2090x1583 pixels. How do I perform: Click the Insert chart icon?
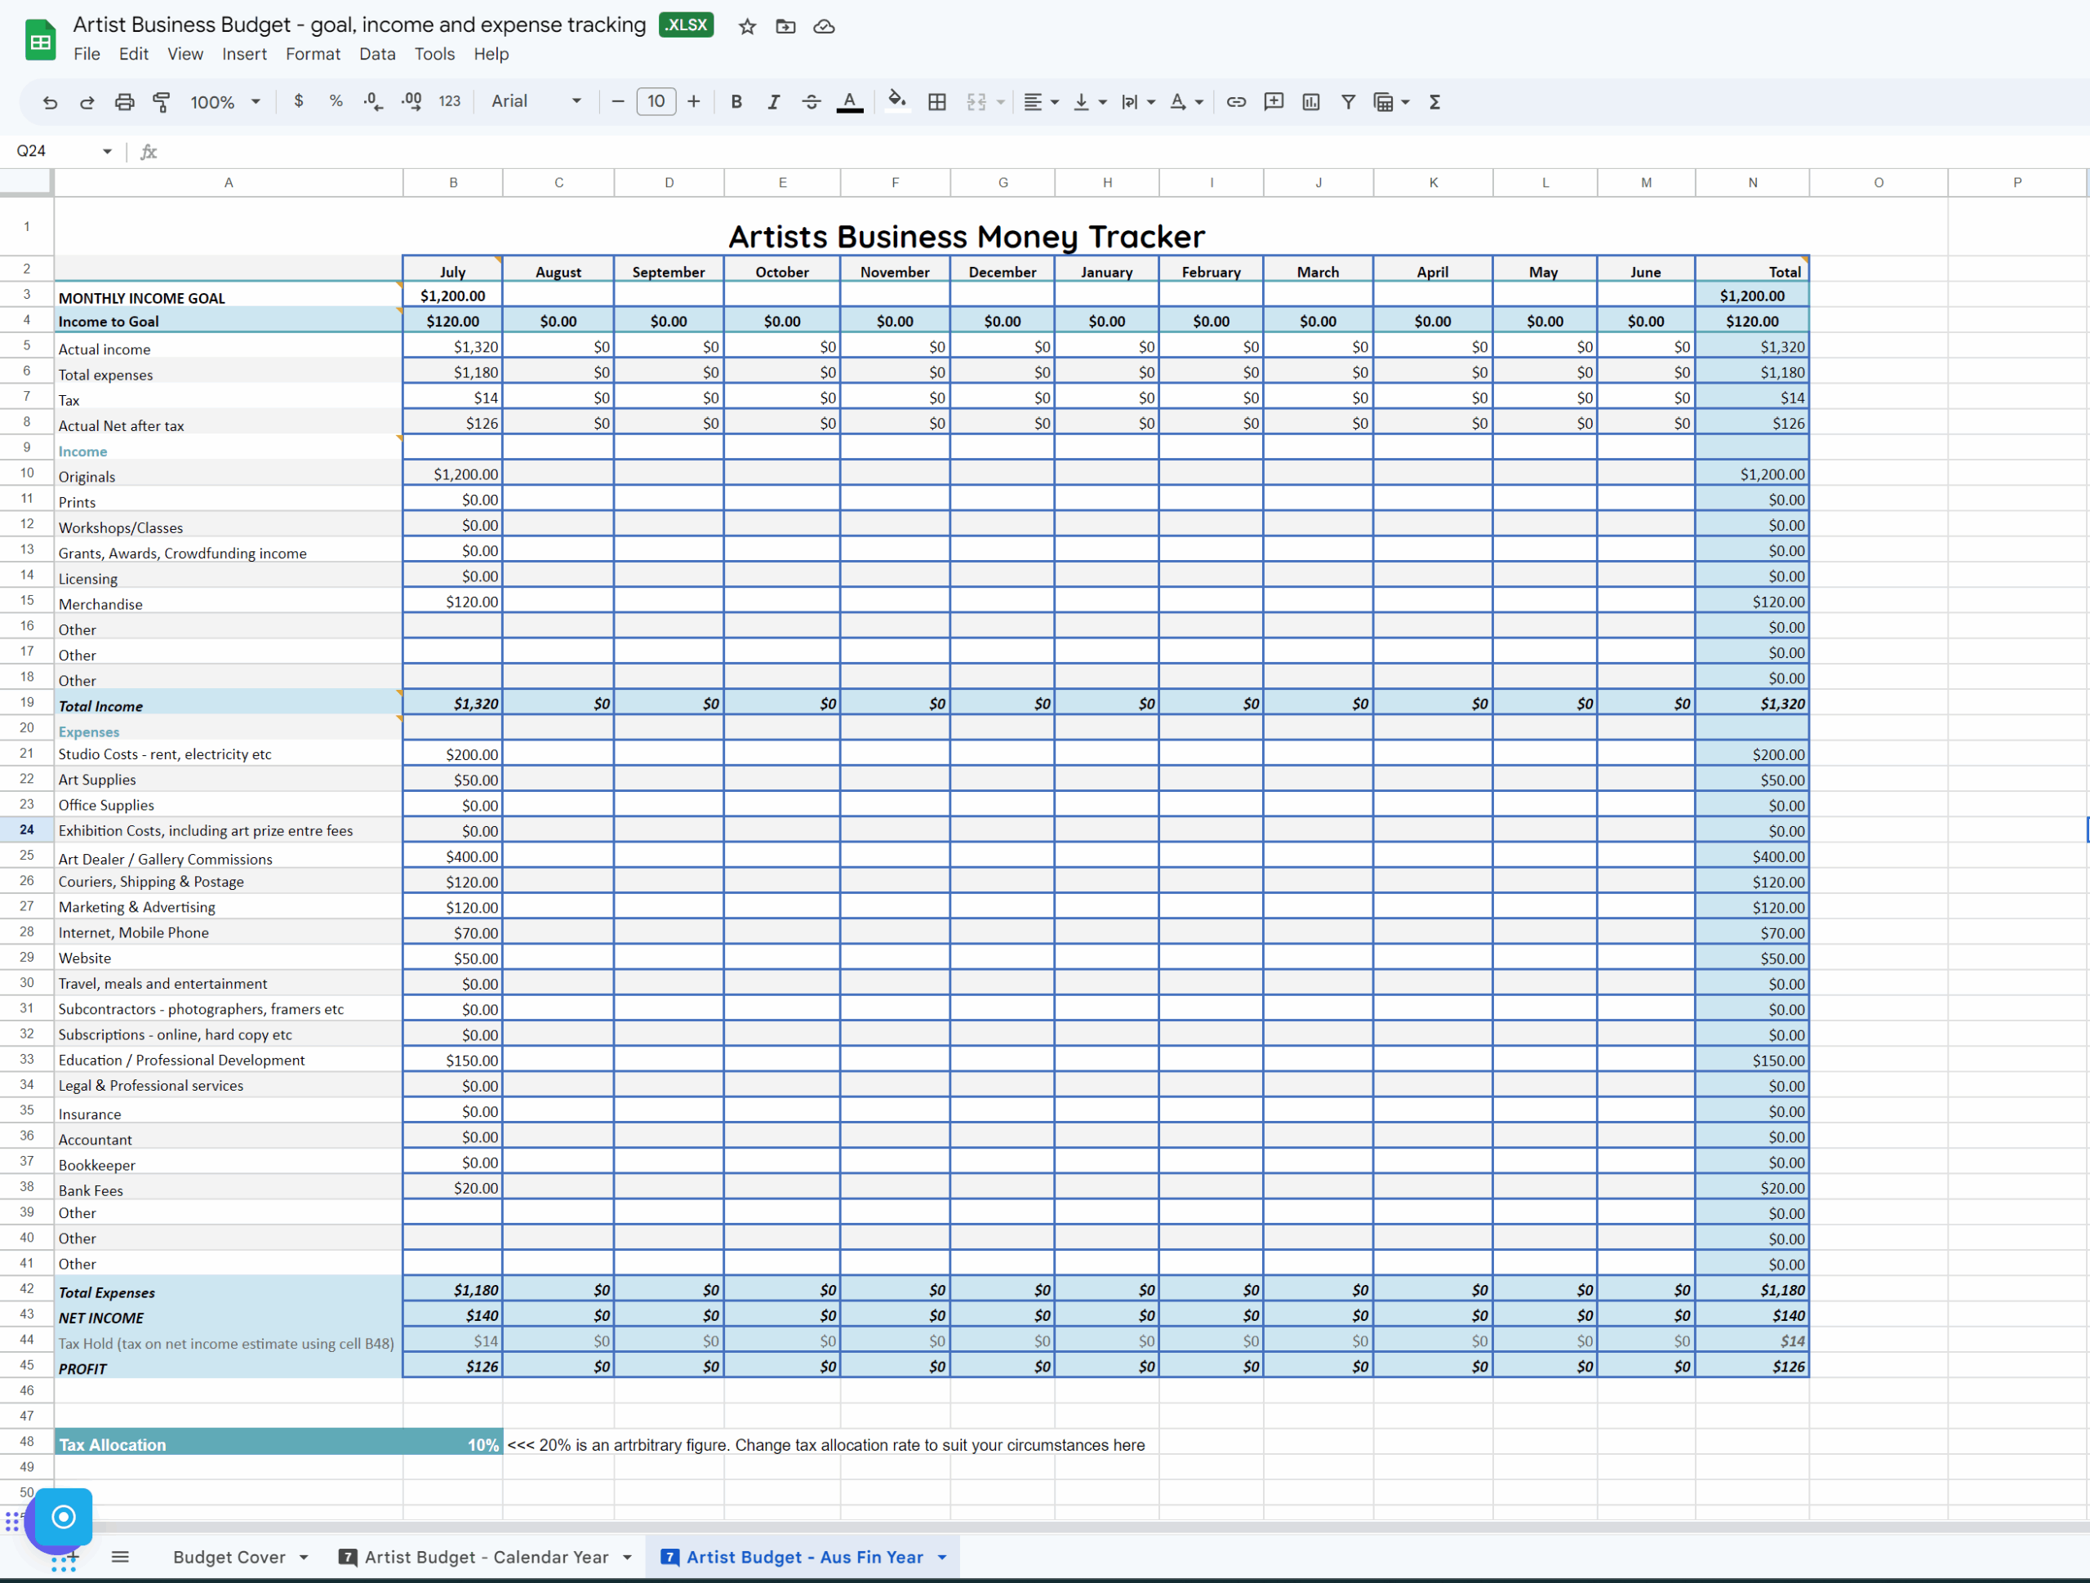[1310, 102]
